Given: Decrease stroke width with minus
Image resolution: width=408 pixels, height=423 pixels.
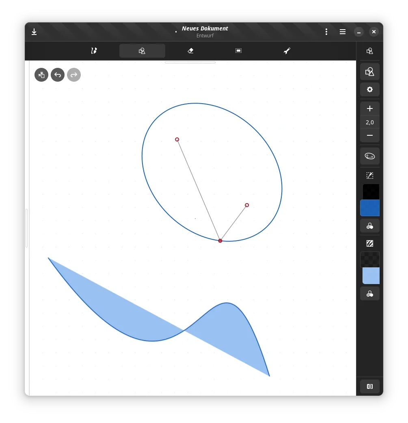Looking at the screenshot, I should point(370,135).
